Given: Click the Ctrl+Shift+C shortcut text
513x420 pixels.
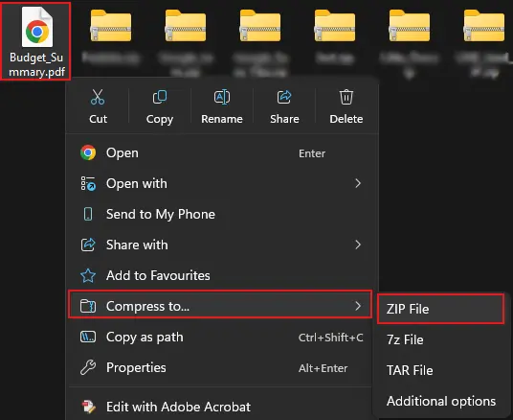Looking at the screenshot, I should click(330, 338).
